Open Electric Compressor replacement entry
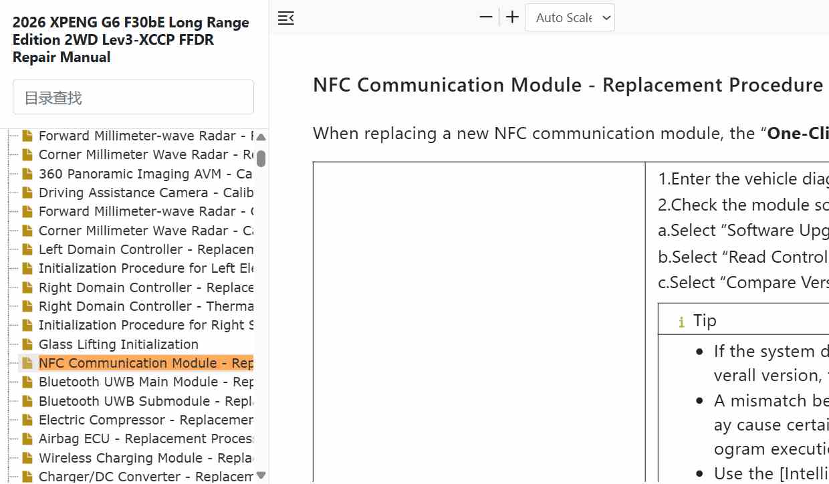This screenshot has height=484, width=829. 146,420
